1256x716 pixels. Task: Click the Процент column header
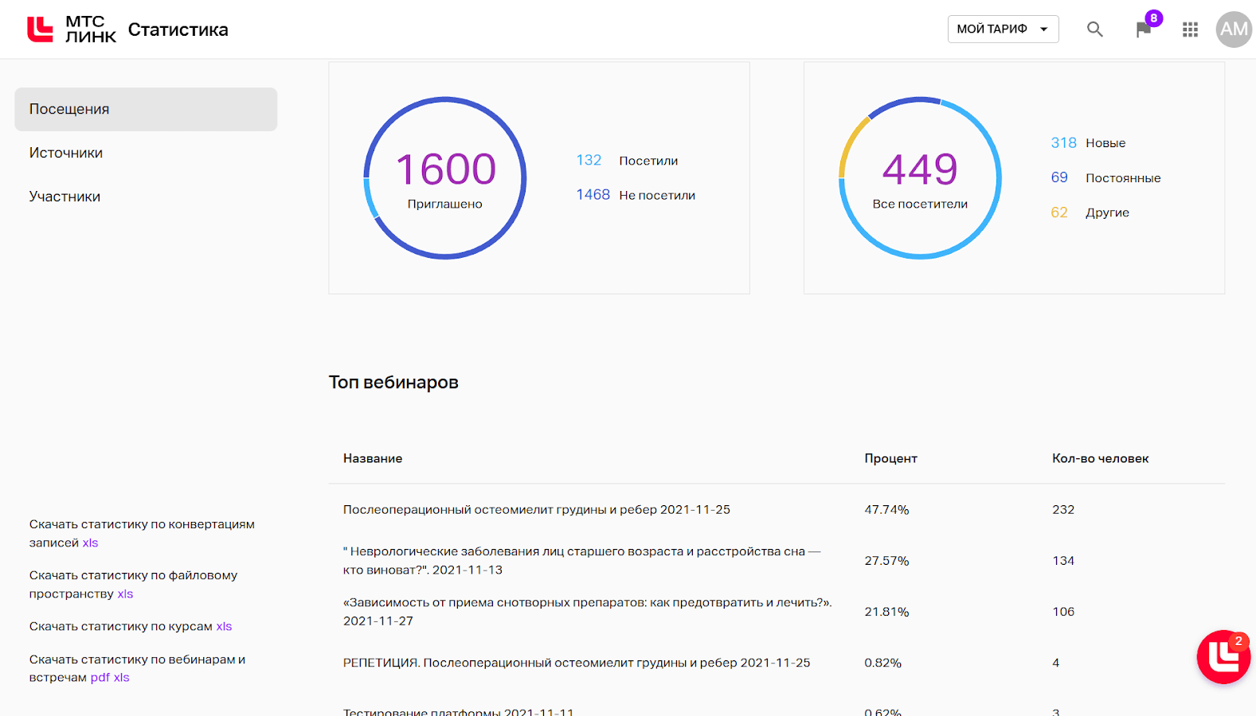coord(890,458)
